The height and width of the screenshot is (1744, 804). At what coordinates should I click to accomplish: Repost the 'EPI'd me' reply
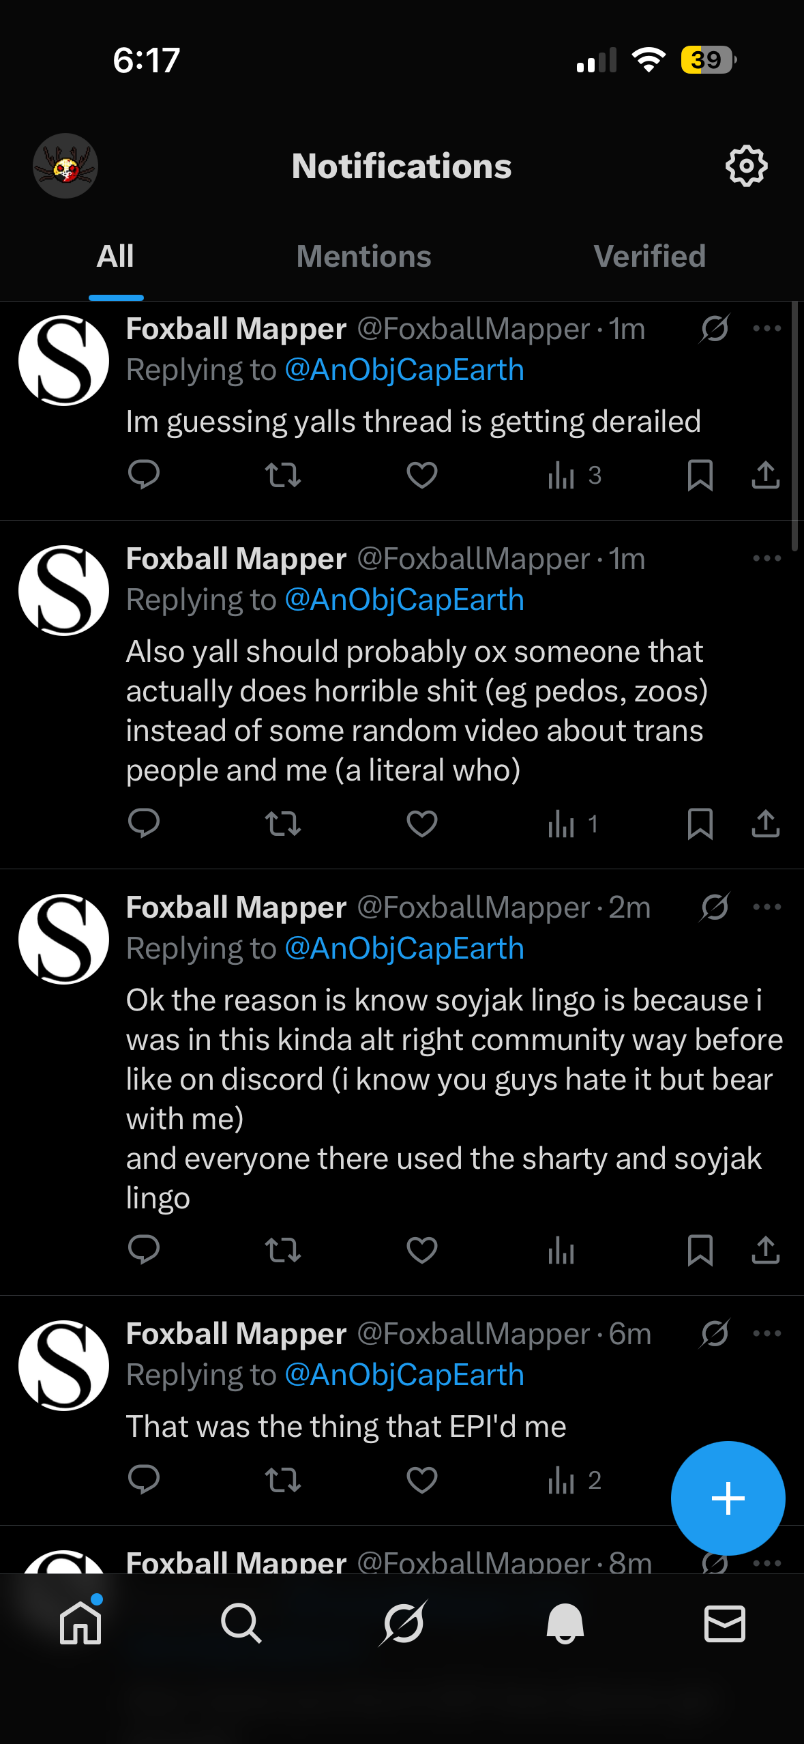click(282, 1480)
